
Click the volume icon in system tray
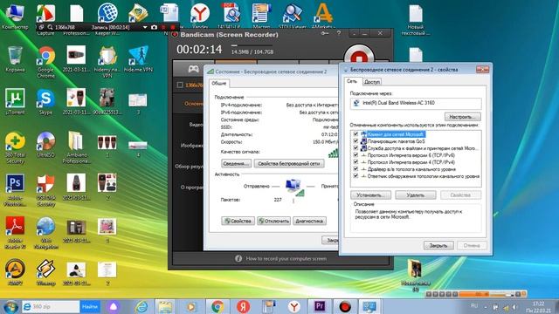pos(514,307)
